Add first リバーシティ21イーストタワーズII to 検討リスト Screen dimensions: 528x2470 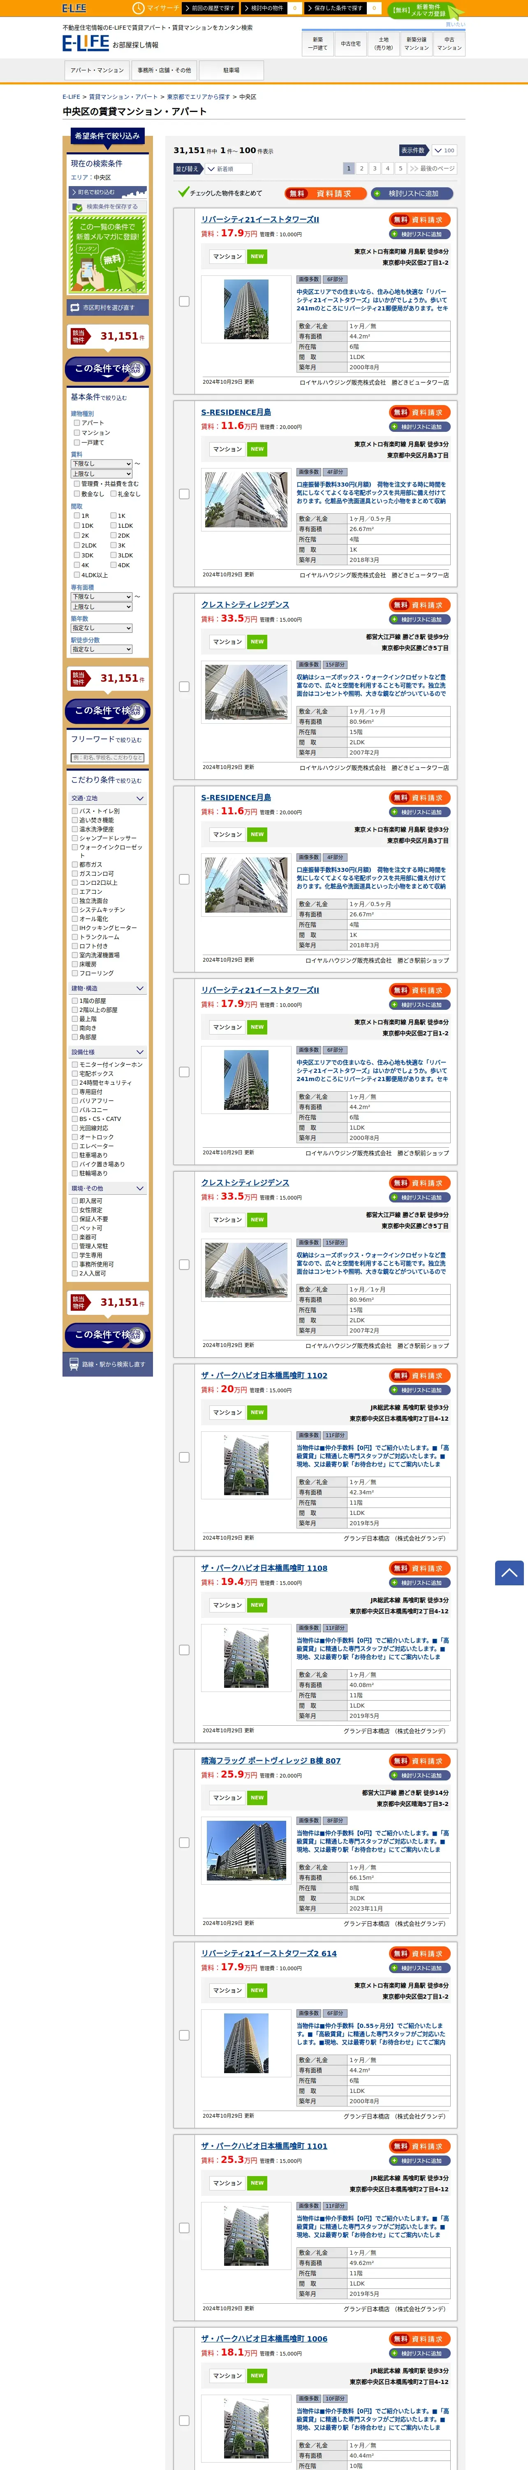point(420,234)
